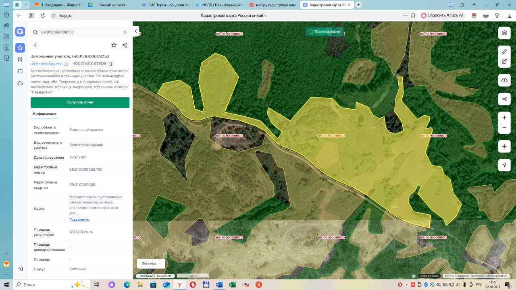Open the map layers panel

pyautogui.click(x=504, y=33)
